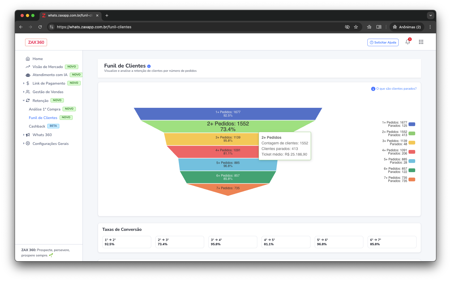
Task: Expand the Gestão de Vendas menu
Action: click(x=48, y=92)
